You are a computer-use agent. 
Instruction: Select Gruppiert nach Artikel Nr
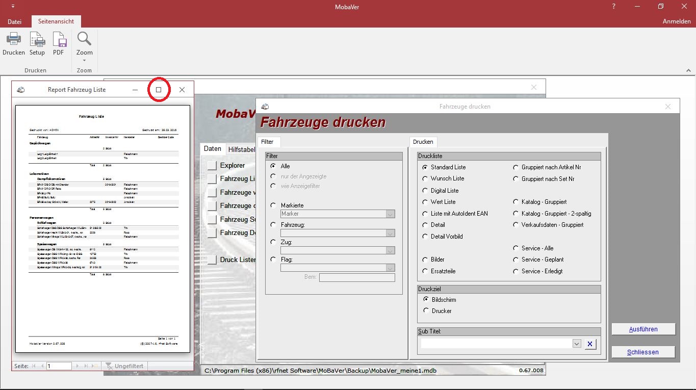[x=516, y=167]
